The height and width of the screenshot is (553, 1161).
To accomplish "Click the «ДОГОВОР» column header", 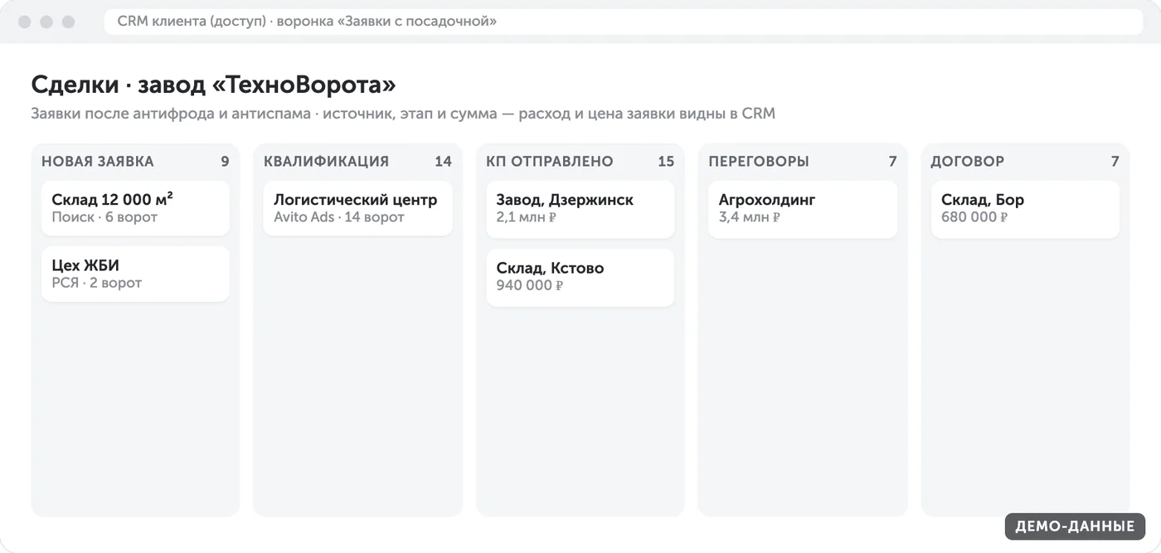I will (x=968, y=162).
